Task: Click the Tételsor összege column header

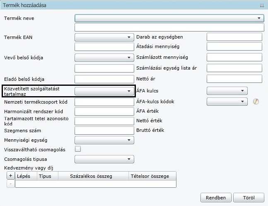Action: coord(152,176)
